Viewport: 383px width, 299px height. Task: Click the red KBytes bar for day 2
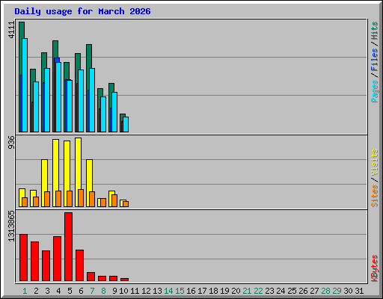point(34,261)
